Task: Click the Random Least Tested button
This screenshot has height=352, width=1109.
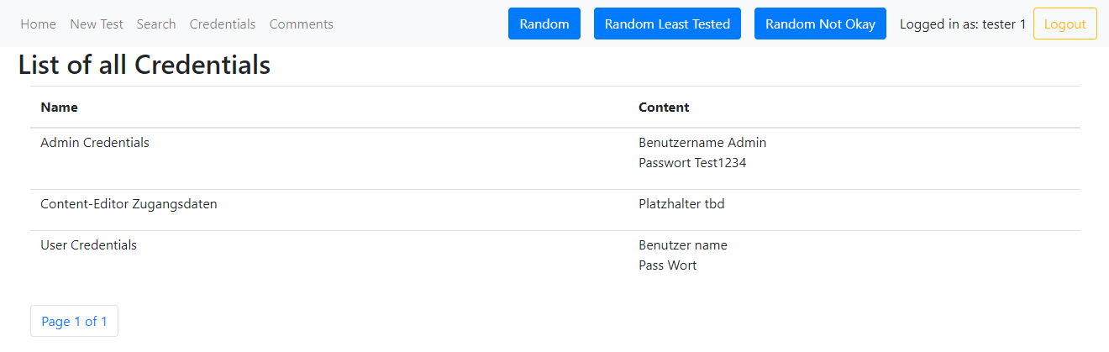Action: 667,24
